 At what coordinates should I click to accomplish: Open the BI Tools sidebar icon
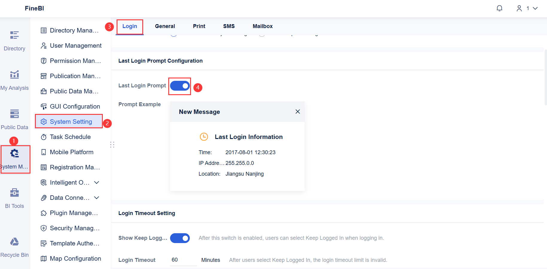point(14,192)
